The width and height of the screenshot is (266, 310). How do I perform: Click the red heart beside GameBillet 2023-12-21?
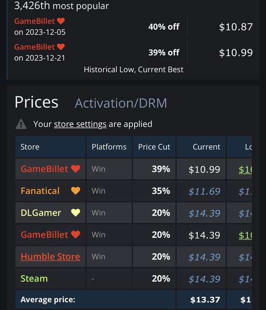(61, 47)
